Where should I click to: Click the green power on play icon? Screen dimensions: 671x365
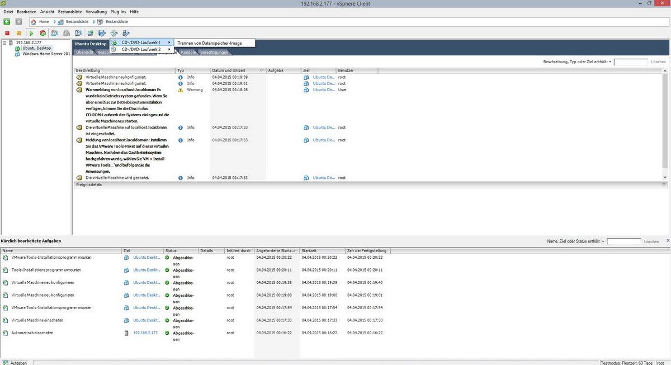31,33
